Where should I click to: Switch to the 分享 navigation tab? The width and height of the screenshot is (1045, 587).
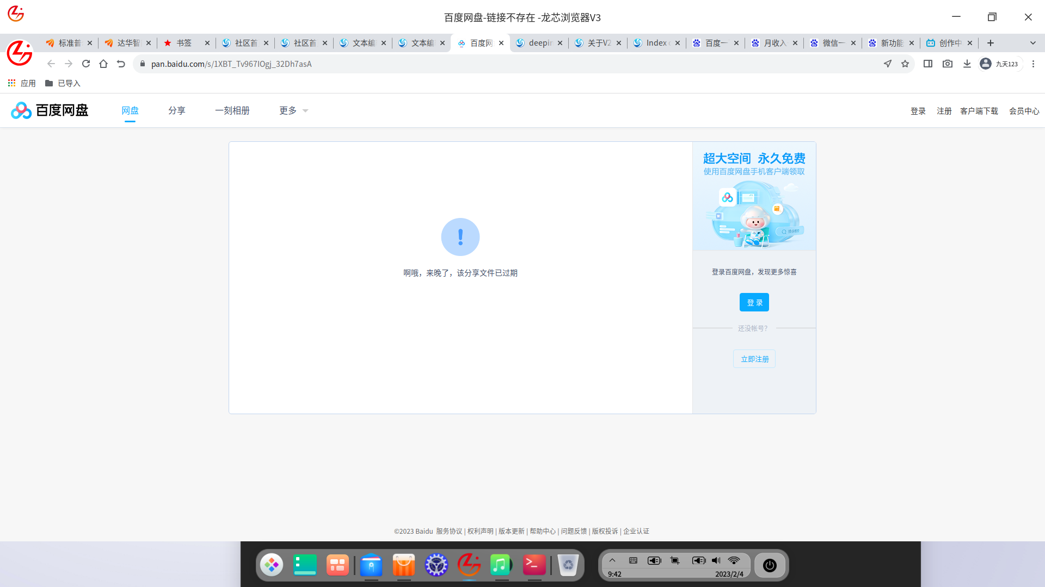point(177,110)
